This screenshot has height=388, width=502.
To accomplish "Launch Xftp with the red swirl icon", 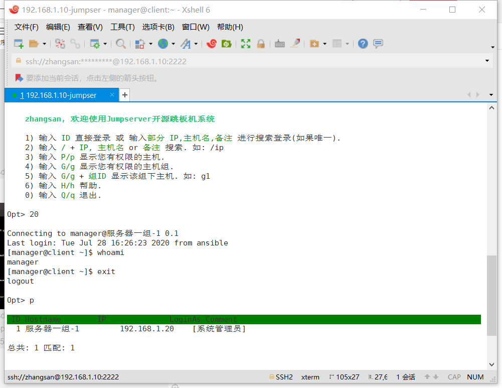I will click(x=212, y=44).
